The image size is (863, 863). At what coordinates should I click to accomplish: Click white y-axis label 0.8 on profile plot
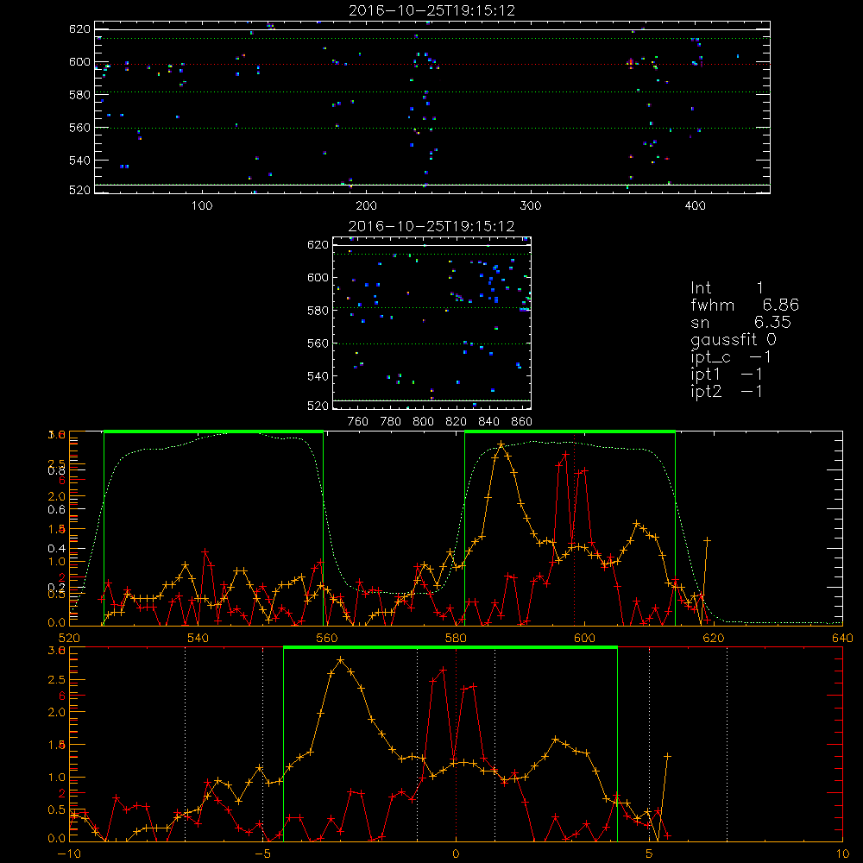point(57,470)
